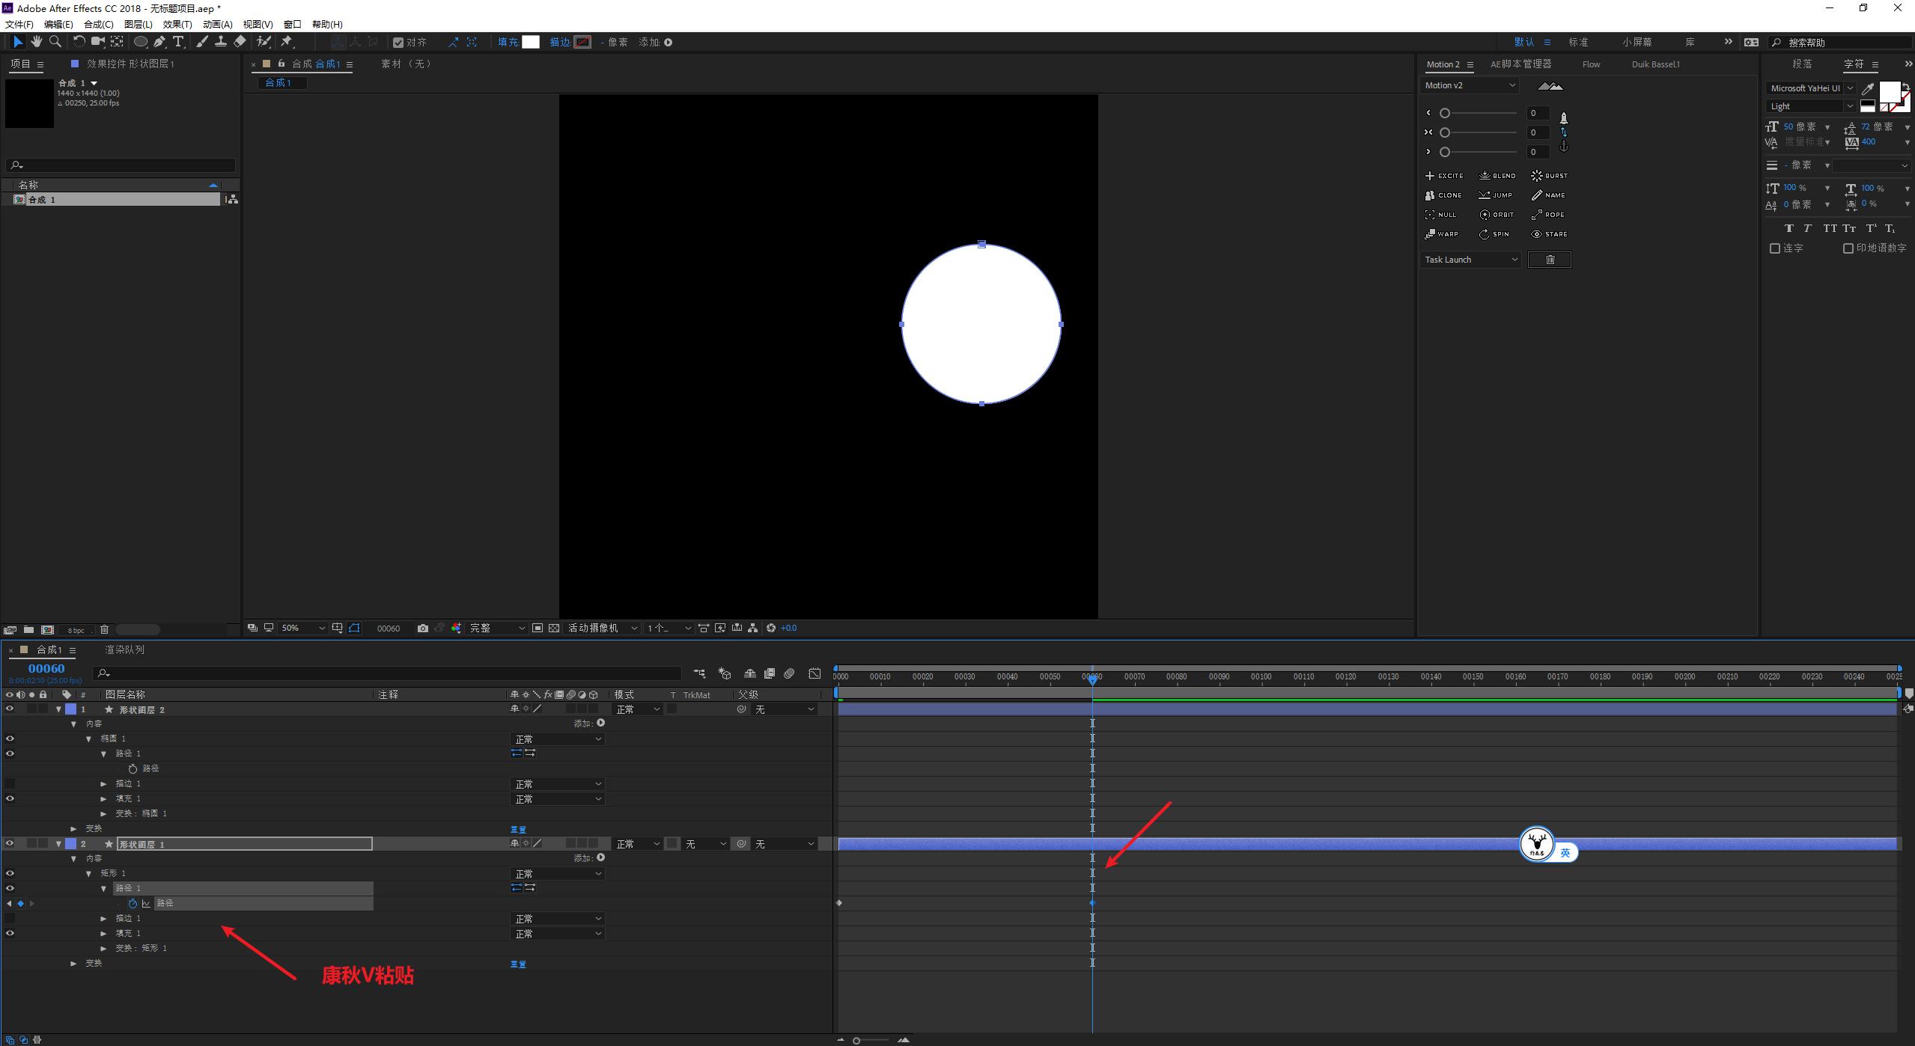Open the 效果(T) menu

pos(177,25)
